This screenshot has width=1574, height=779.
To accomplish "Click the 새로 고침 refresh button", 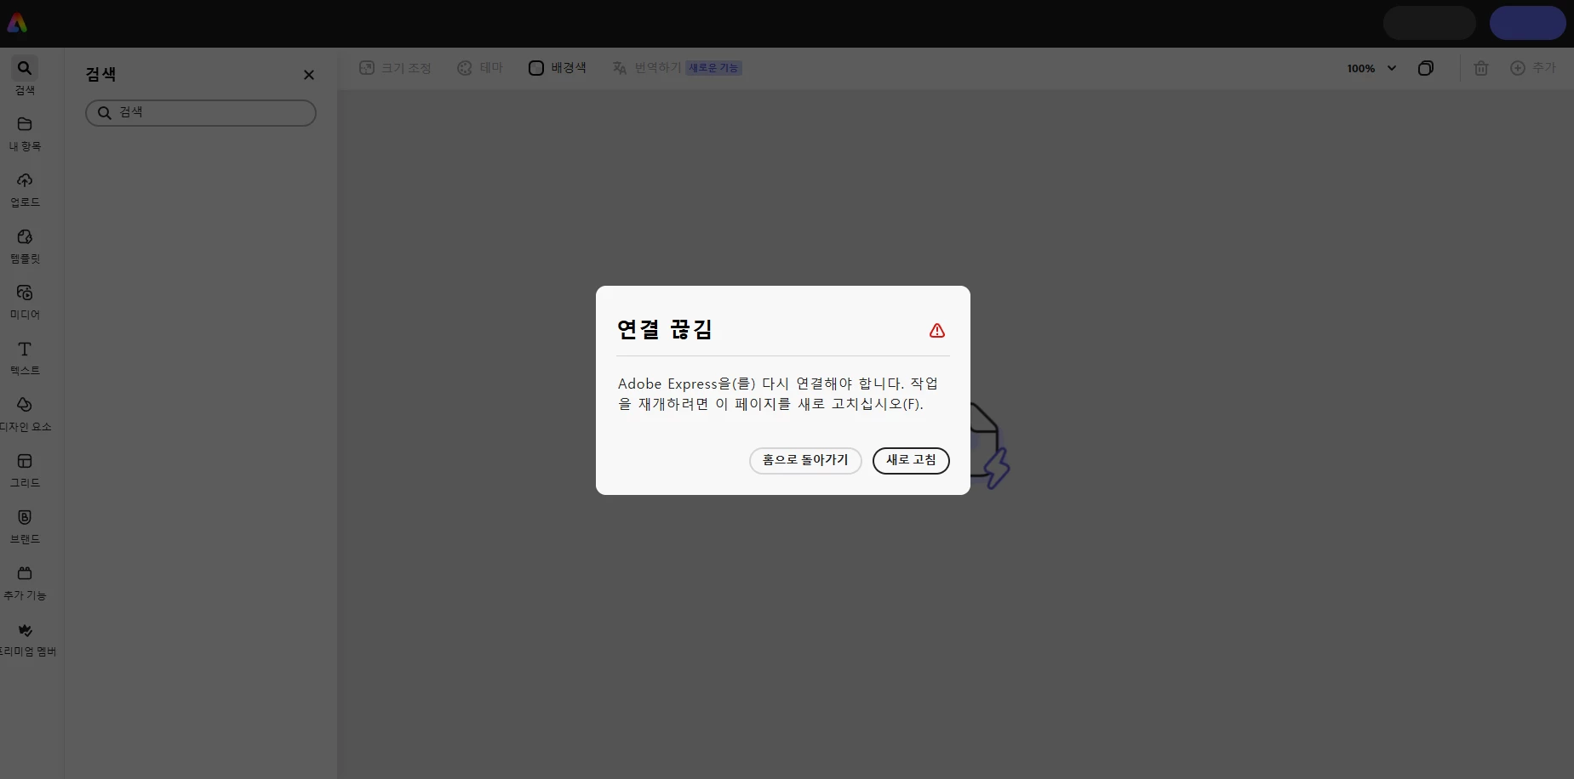I will pyautogui.click(x=911, y=460).
